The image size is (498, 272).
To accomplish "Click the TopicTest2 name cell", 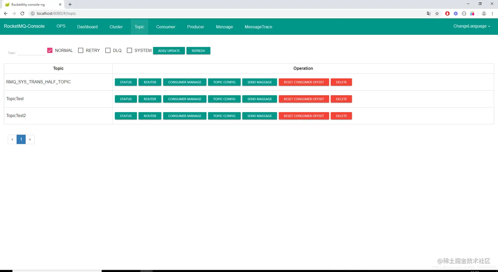I will [x=58, y=115].
